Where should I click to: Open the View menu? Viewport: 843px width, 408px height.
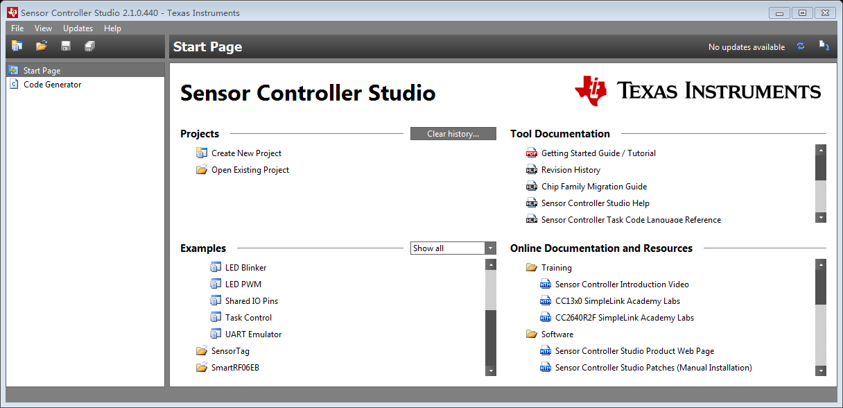click(44, 28)
